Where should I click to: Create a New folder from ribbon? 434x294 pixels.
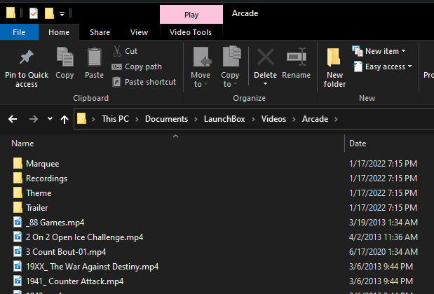tap(334, 66)
